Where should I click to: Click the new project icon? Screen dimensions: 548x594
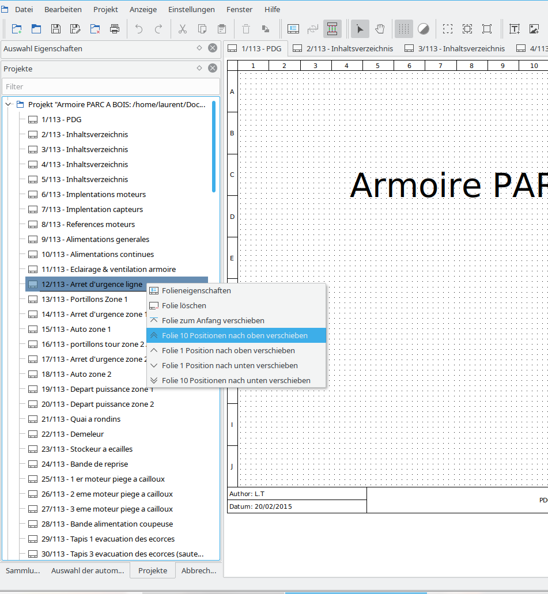coord(17,29)
